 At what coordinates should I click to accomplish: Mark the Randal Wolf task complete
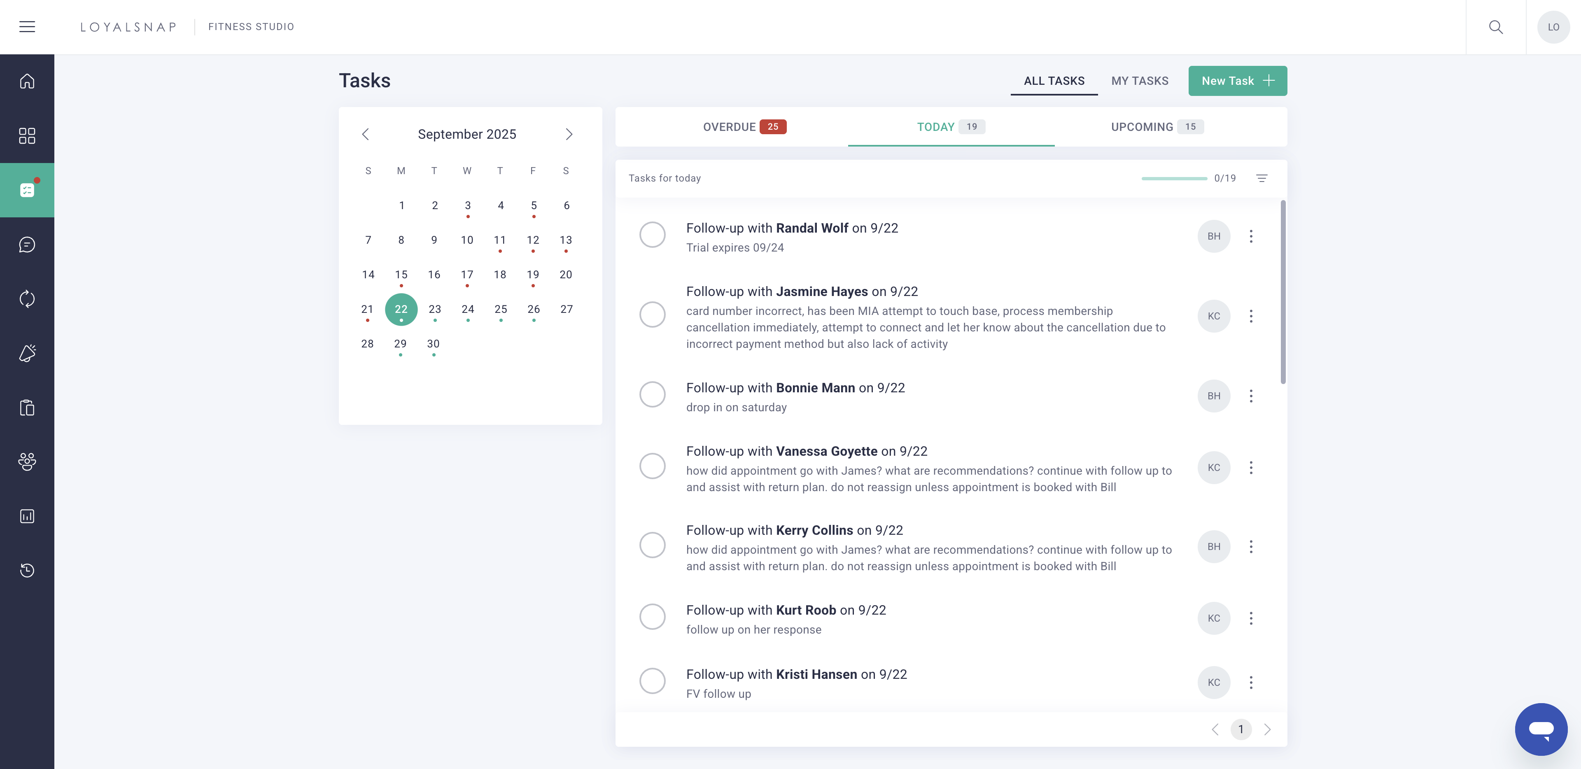pos(653,235)
